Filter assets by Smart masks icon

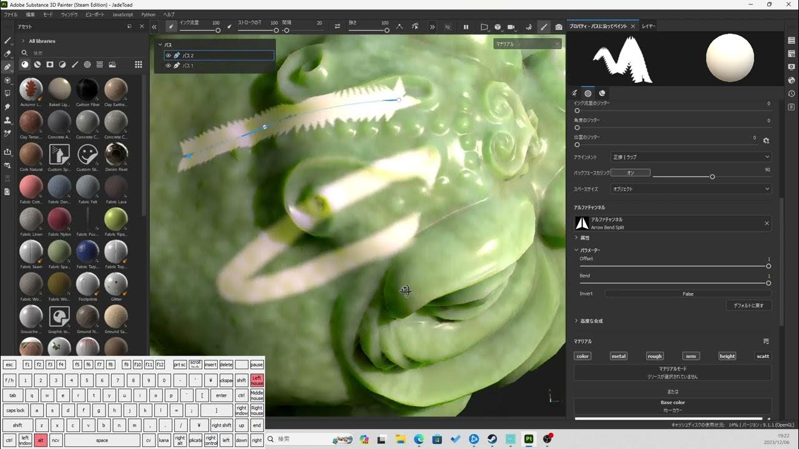[x=50, y=64]
